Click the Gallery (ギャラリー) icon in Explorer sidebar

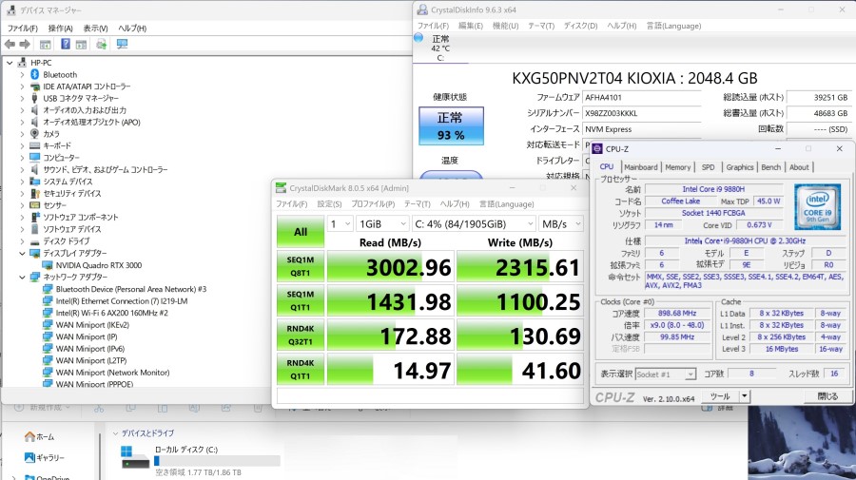click(x=30, y=457)
